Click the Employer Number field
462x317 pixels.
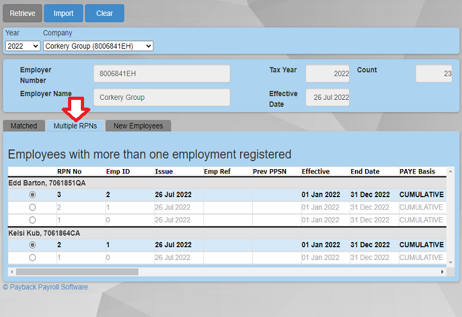(162, 74)
